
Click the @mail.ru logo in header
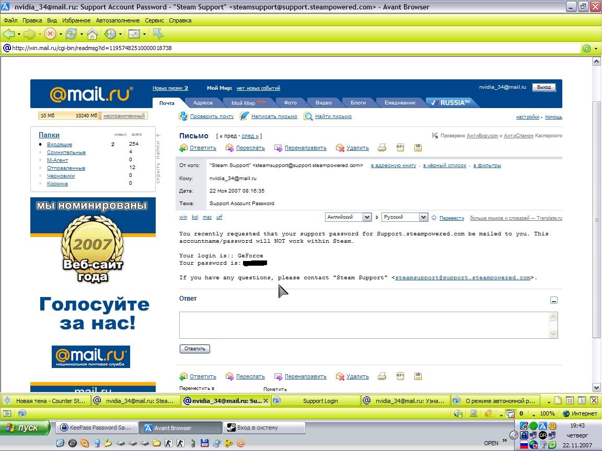91,94
